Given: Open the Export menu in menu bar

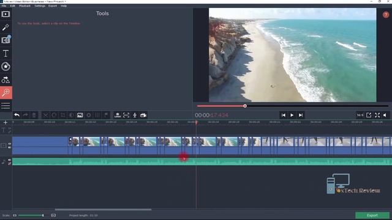Looking at the screenshot, I should point(53,5).
